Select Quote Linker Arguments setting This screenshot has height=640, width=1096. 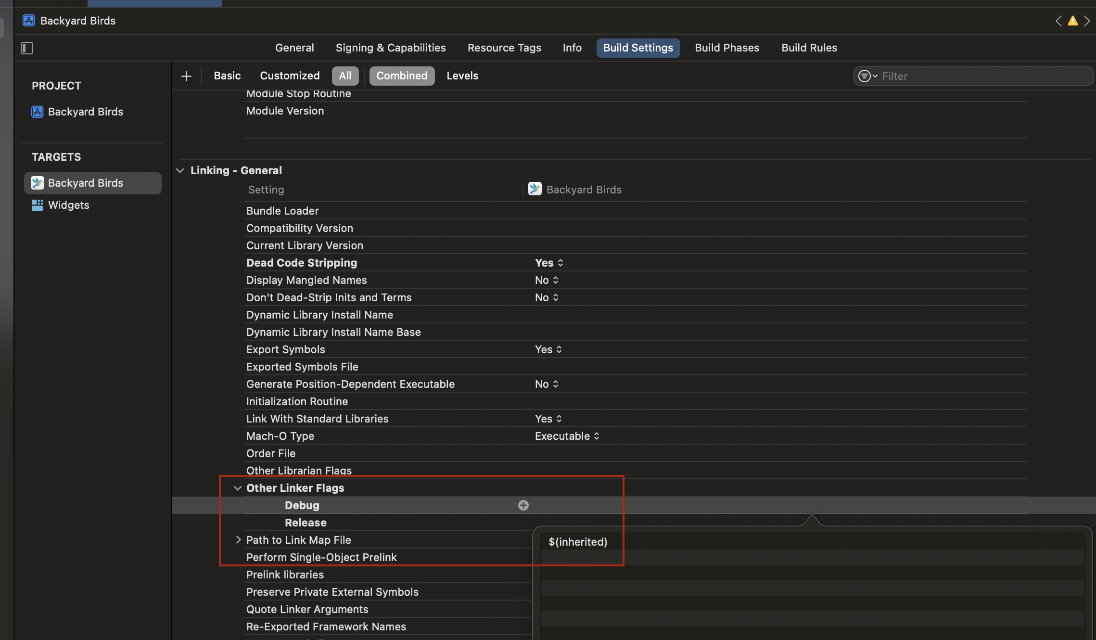coord(307,609)
